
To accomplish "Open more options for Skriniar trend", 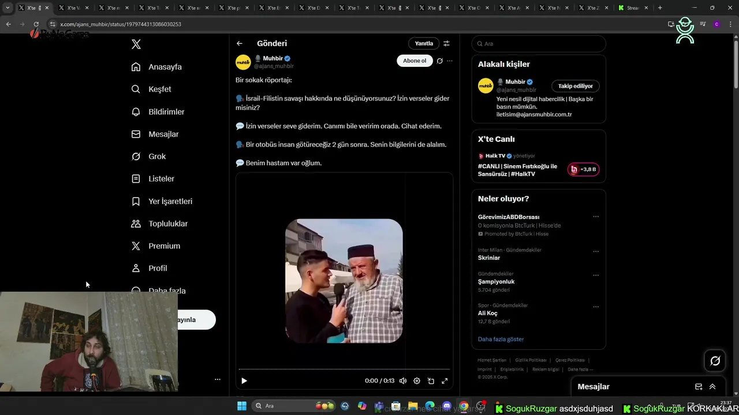I will (596, 251).
